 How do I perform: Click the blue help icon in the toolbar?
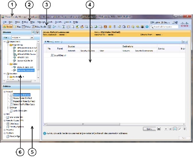click(147, 27)
